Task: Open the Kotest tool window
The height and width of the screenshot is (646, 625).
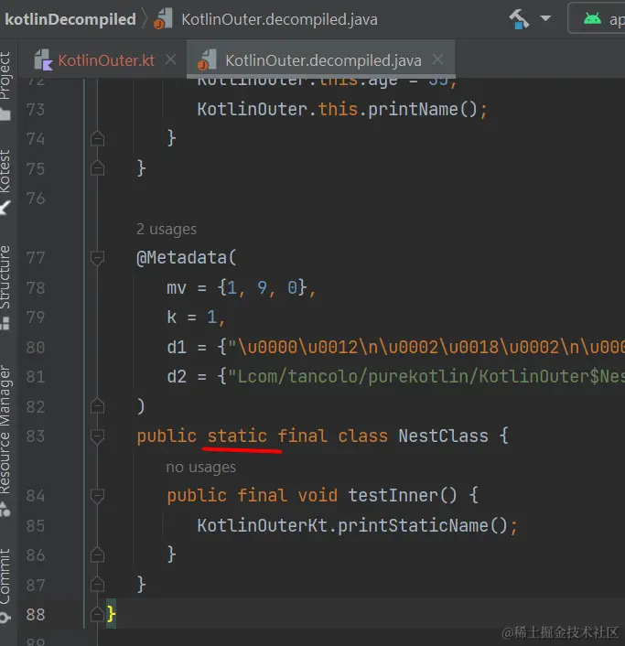Action: (x=5, y=171)
